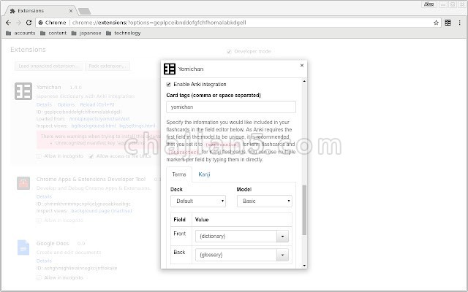
Task: Click the browser forward arrow
Action: pyautogui.click(x=18, y=23)
